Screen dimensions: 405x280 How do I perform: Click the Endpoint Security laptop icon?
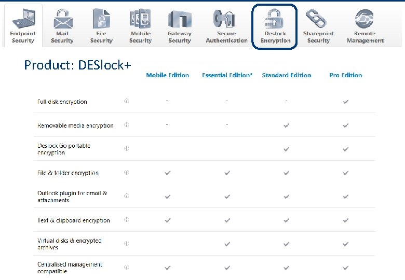[23, 20]
